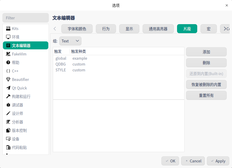Click the Qt Quick paper plane icon
The height and width of the screenshot is (168, 232).
8,88
